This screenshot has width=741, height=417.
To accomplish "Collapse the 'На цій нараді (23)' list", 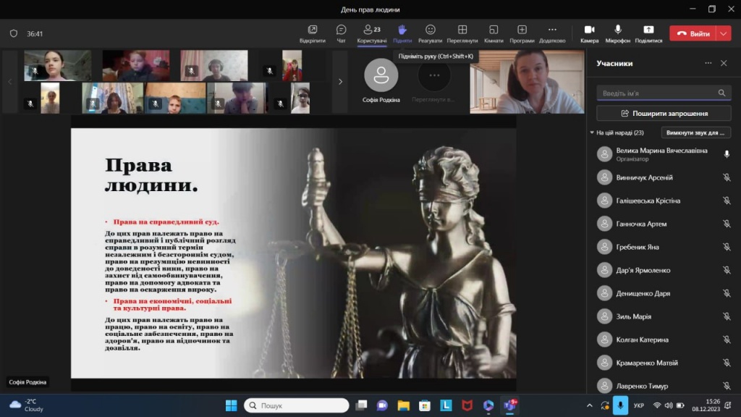I will coord(592,133).
